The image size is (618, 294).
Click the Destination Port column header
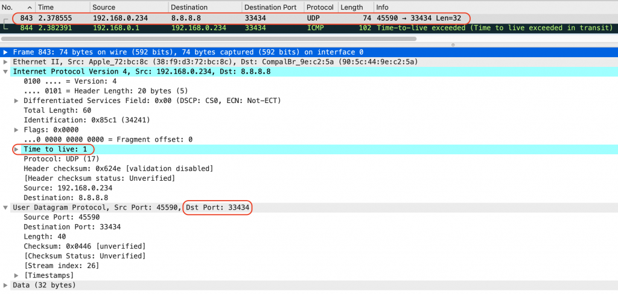coord(271,7)
